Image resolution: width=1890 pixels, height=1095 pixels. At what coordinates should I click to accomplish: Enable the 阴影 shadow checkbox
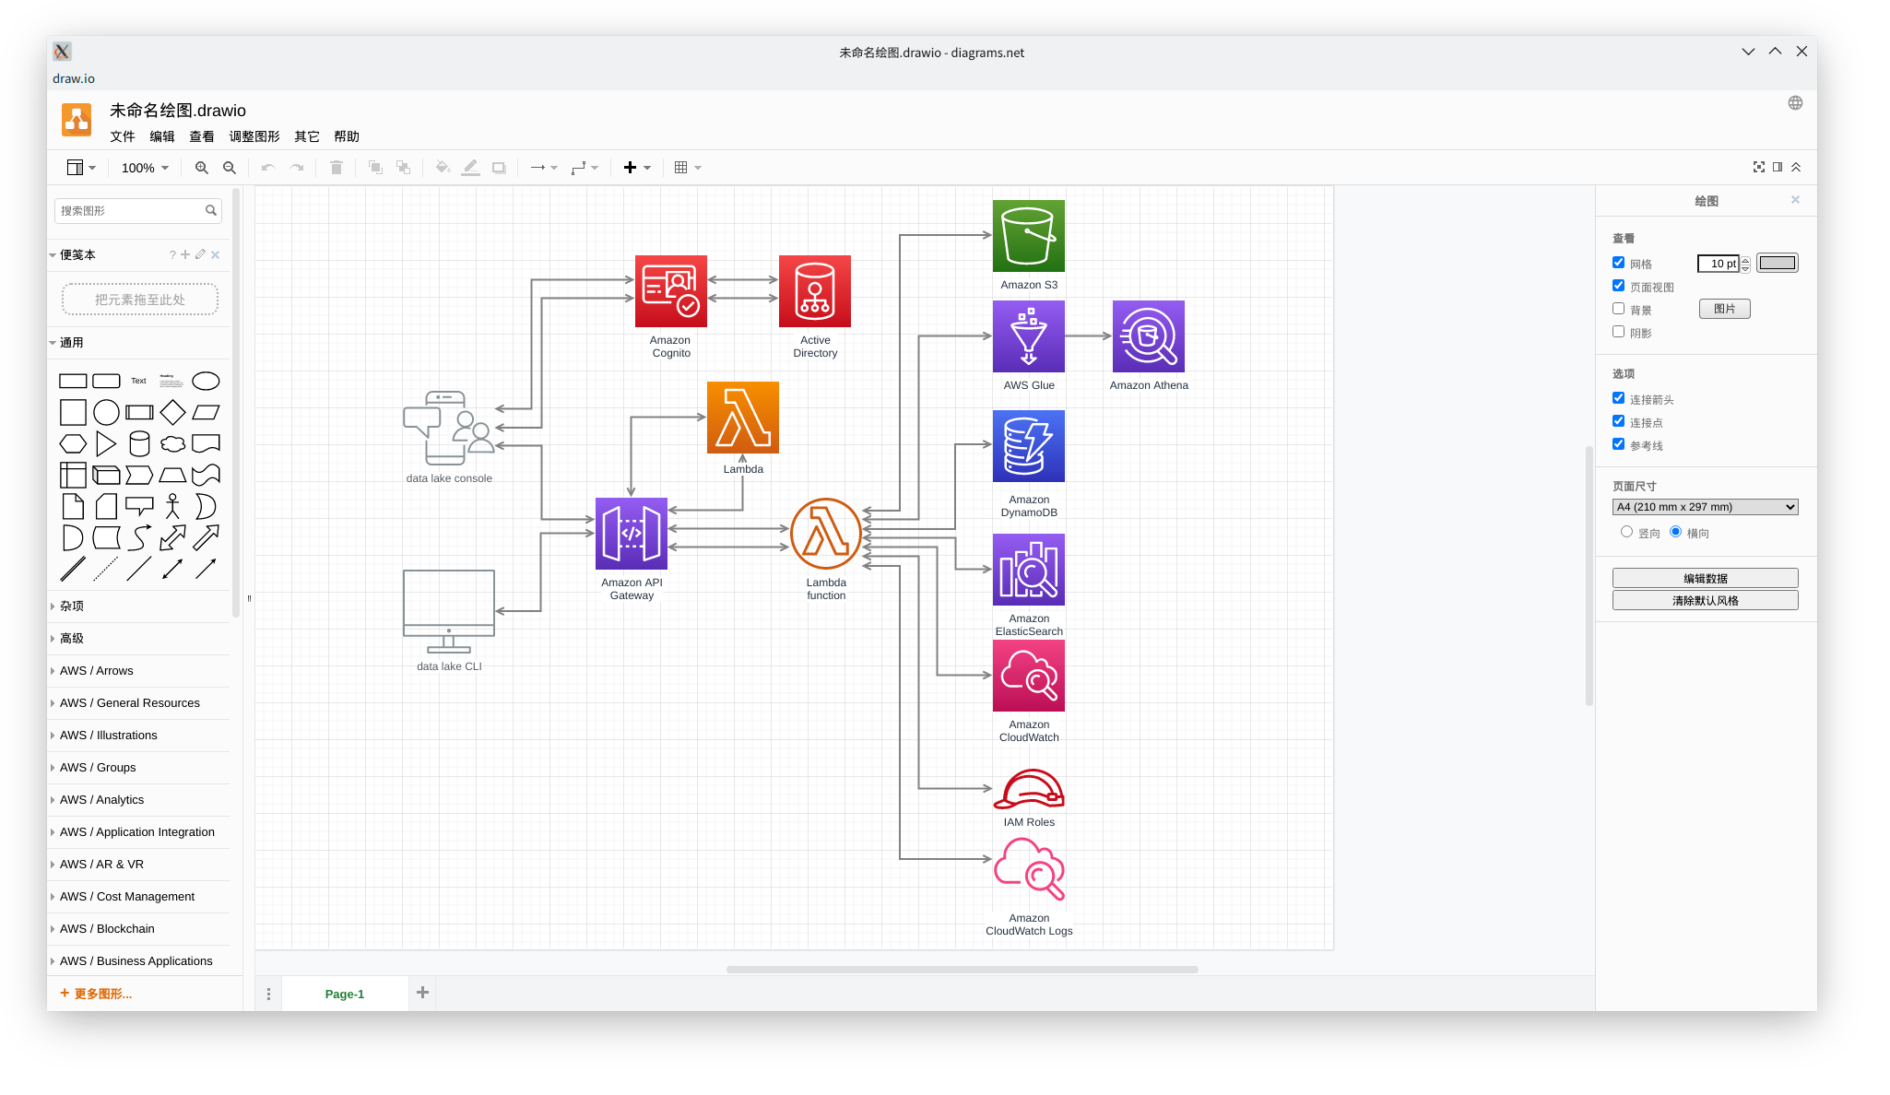[x=1618, y=332]
